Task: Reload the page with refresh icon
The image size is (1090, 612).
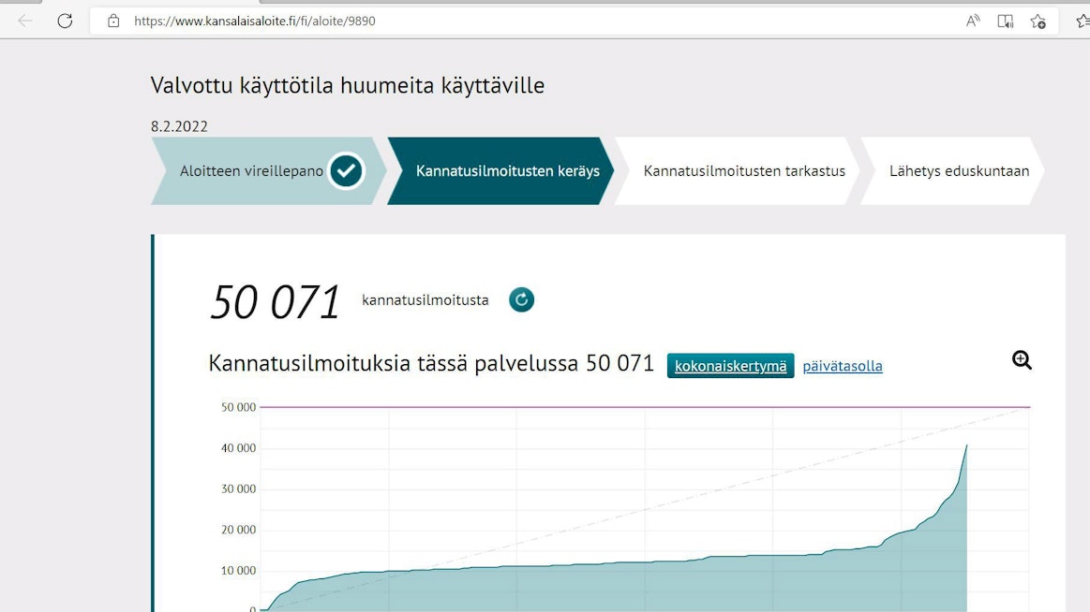Action: [x=65, y=21]
